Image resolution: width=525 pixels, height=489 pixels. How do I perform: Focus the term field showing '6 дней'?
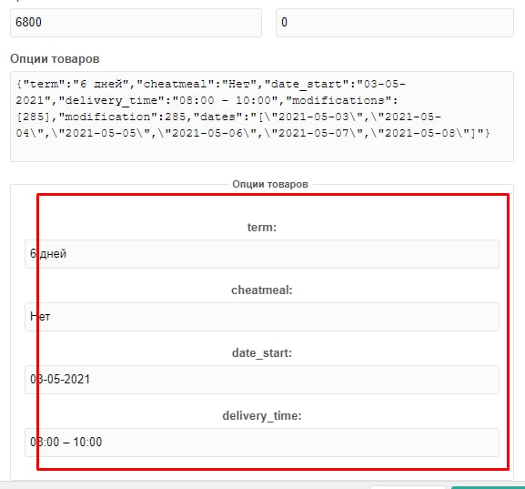262,254
